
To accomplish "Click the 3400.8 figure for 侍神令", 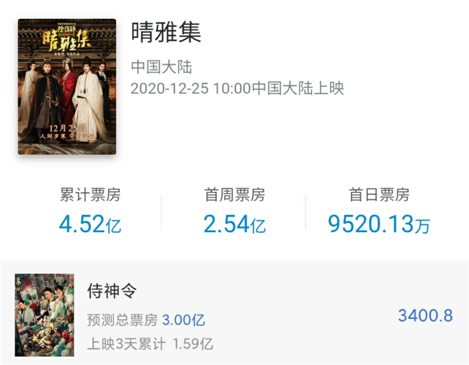I will (x=425, y=316).
